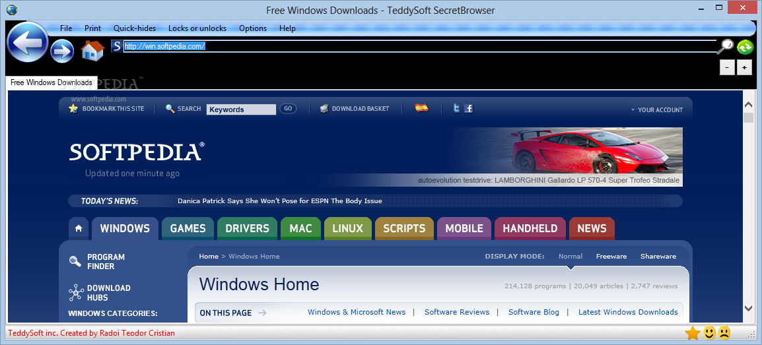The width and height of the screenshot is (762, 345).
Task: Open the Locks or unlocks menu
Action: click(197, 28)
